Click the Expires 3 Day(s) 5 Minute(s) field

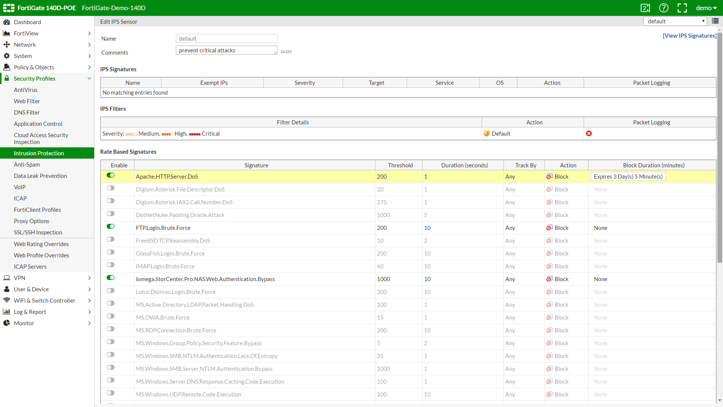coord(628,176)
